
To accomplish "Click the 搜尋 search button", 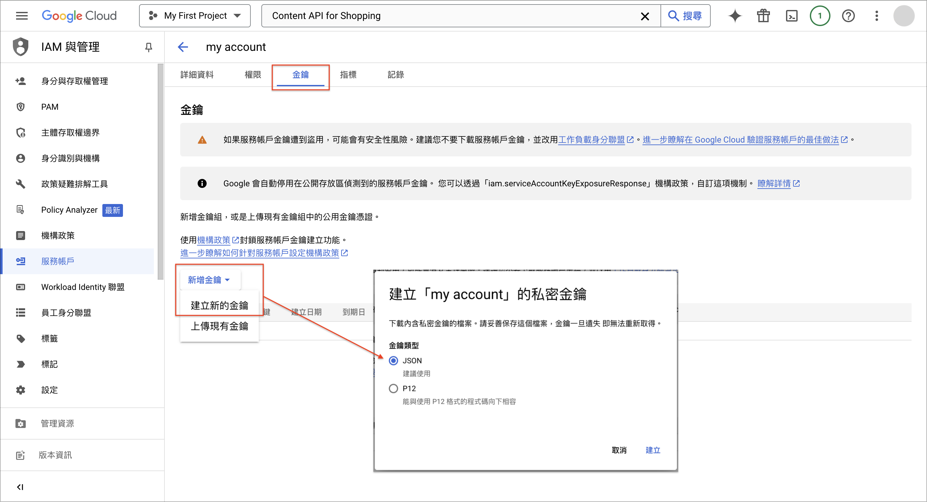I will (685, 16).
